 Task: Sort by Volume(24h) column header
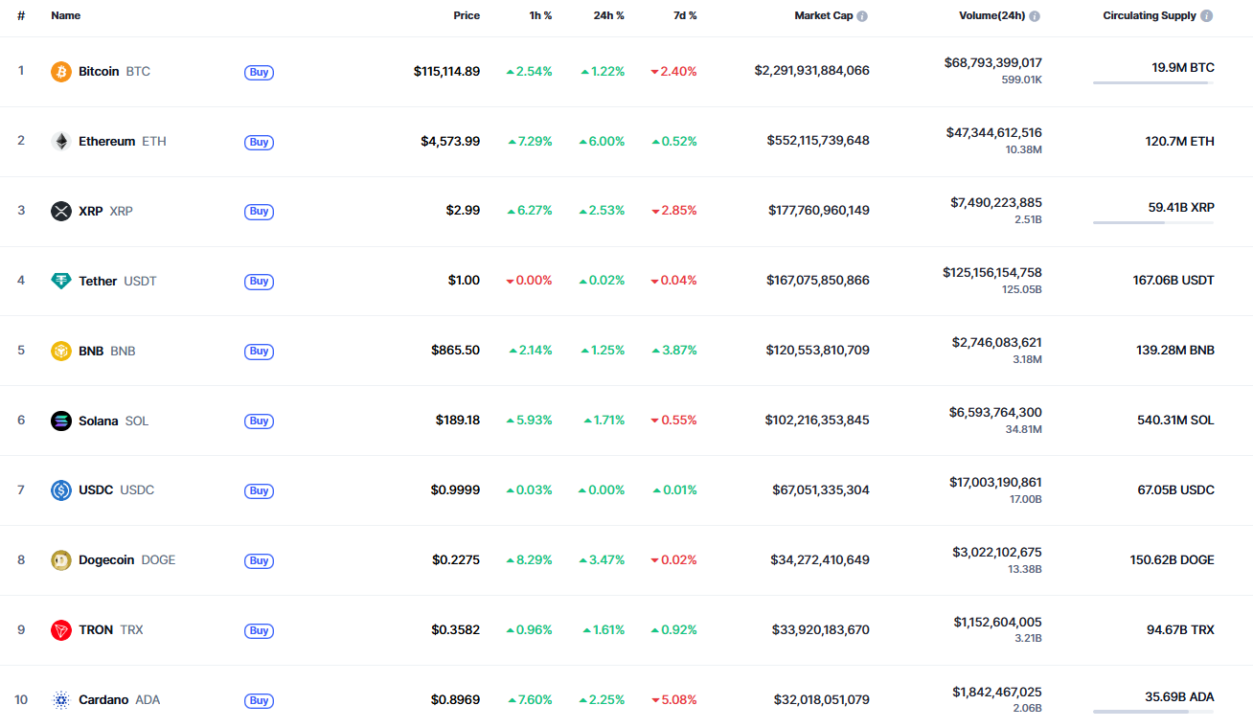pyautogui.click(x=991, y=16)
